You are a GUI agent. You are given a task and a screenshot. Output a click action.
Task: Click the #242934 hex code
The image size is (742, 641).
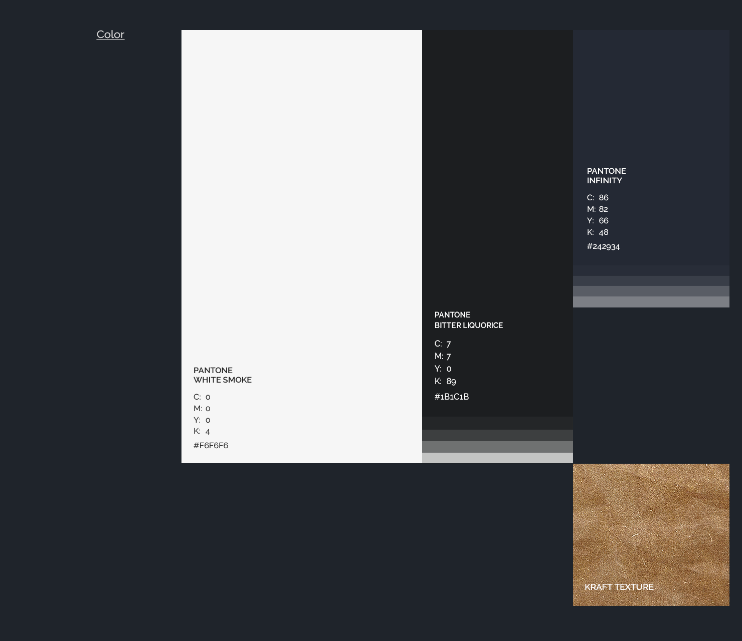603,246
